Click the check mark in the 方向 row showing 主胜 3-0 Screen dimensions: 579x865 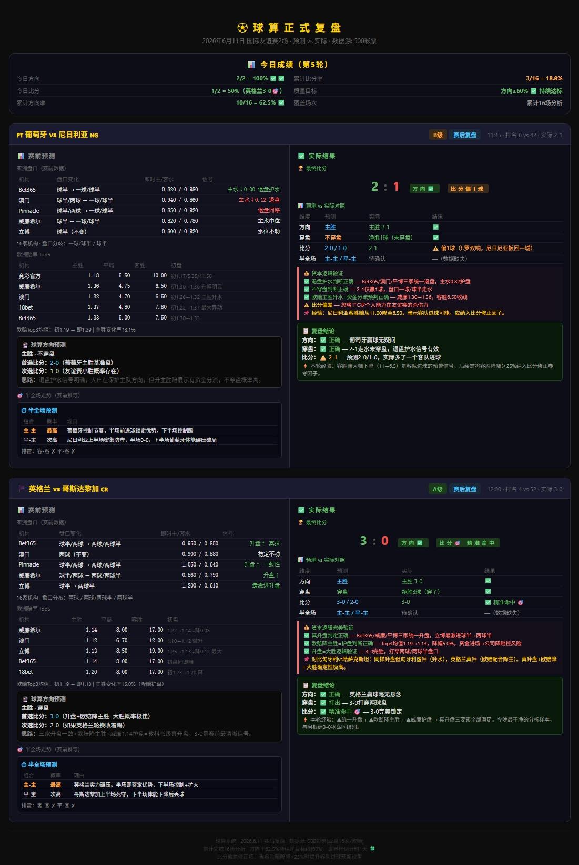pos(488,581)
